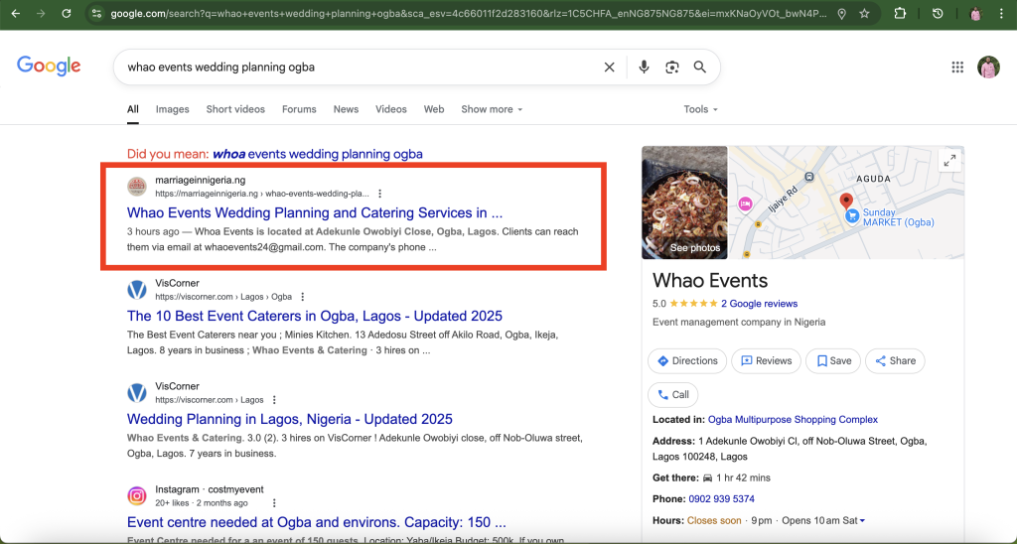
Task: Open the Google account avatar
Action: coord(988,67)
